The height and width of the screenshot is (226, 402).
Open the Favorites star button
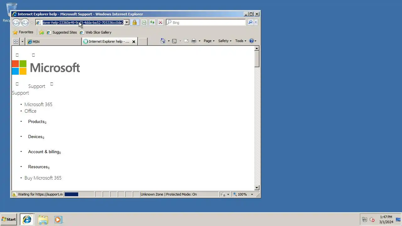click(23, 32)
